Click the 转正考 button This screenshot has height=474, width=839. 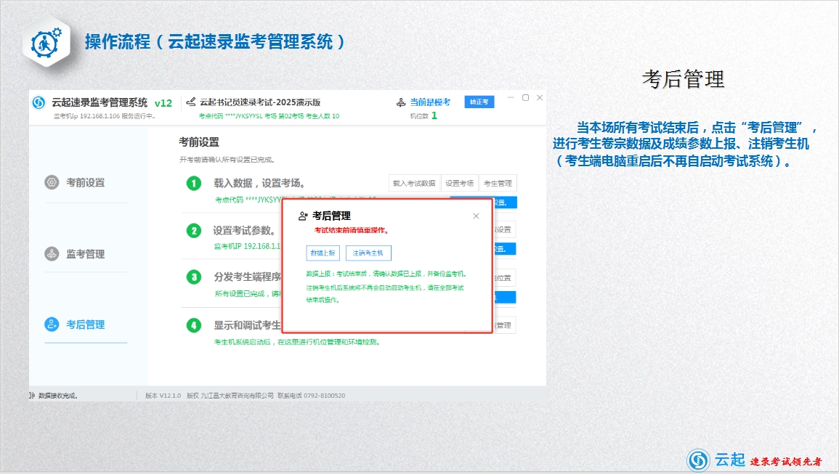479,102
